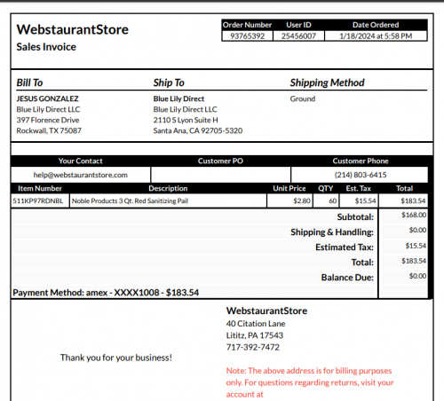Click the summary Total: label
Screen dimensions: 444x401
(362, 263)
